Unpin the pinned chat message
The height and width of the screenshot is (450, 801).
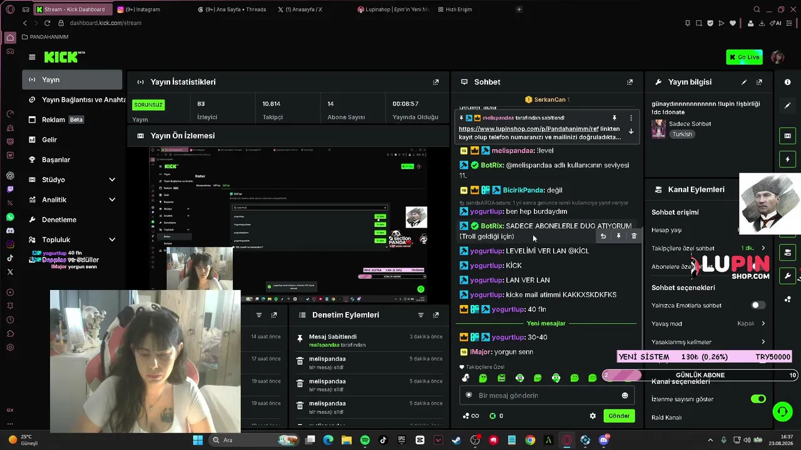click(615, 117)
